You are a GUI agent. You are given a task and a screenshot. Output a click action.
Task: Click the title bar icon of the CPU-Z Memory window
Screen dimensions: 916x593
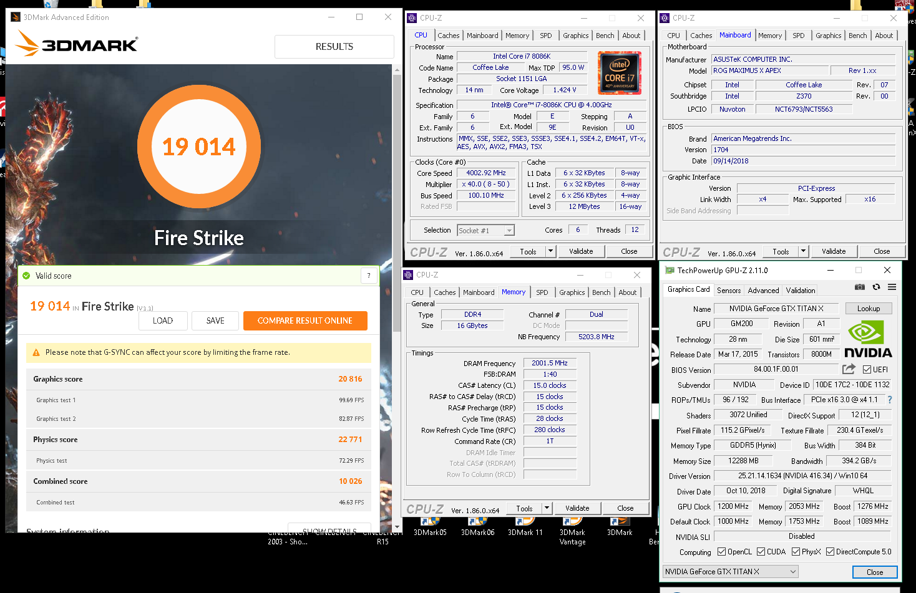[x=408, y=275]
